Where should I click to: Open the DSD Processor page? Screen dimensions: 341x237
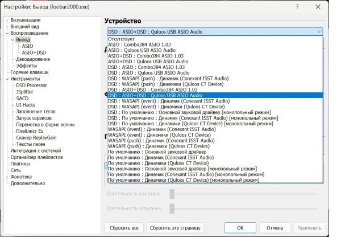pyautogui.click(x=31, y=85)
